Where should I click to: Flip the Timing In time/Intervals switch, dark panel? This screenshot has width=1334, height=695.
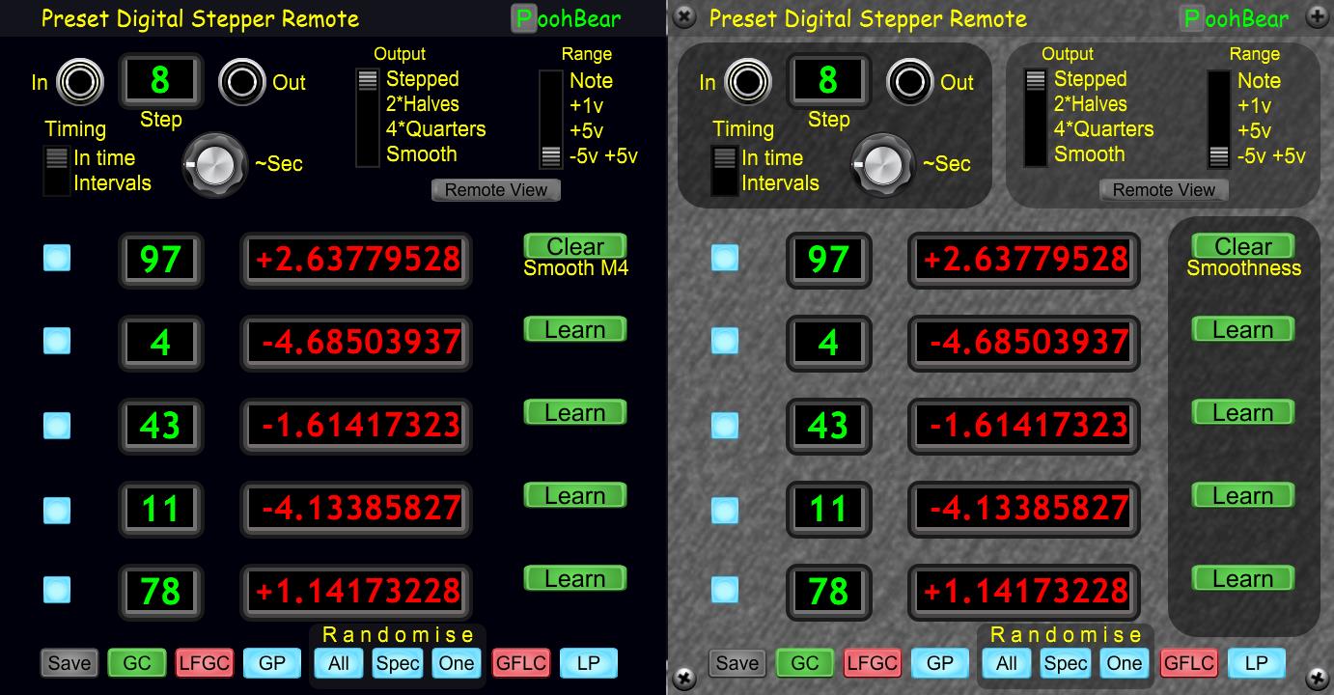coord(57,171)
